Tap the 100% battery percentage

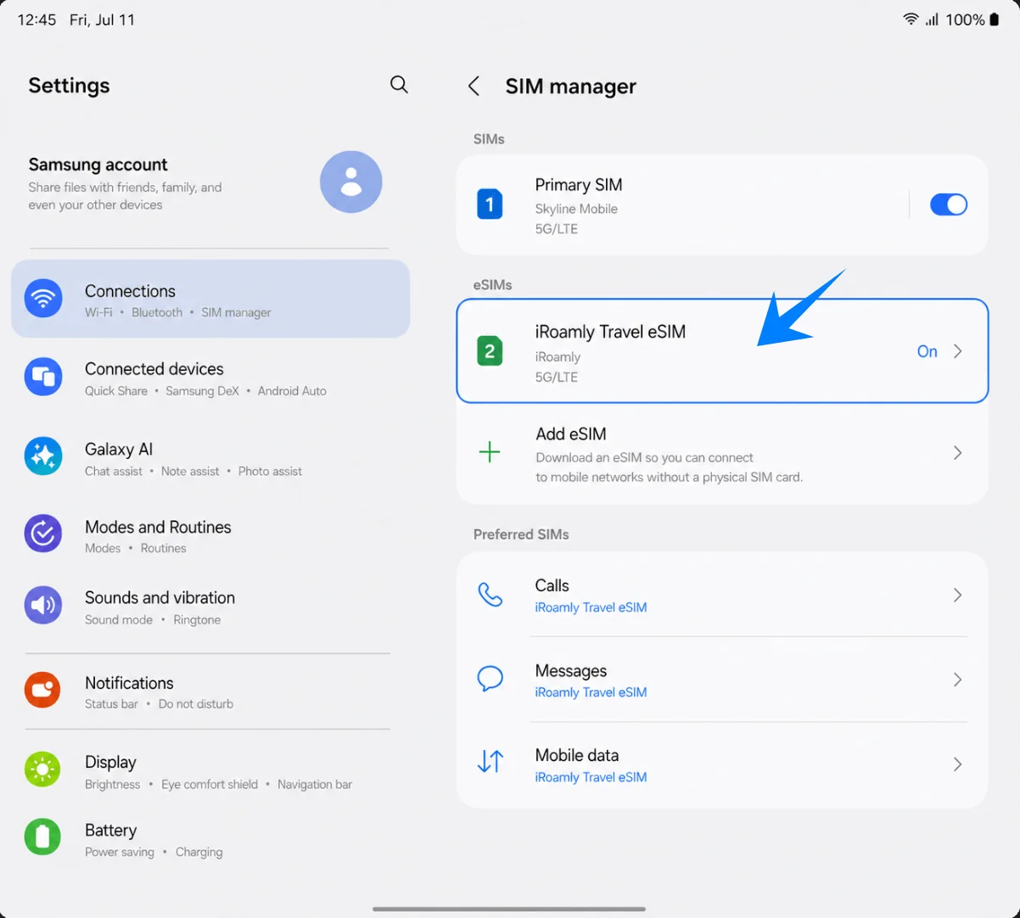click(x=965, y=20)
